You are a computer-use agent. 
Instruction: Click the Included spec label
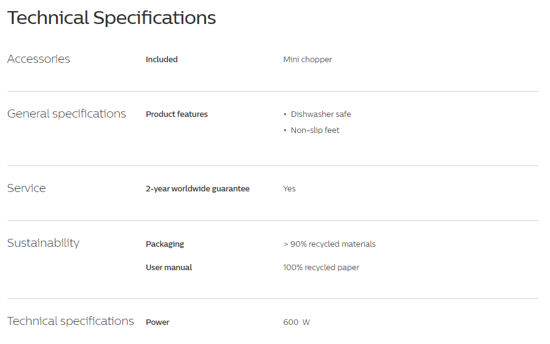[x=162, y=59]
